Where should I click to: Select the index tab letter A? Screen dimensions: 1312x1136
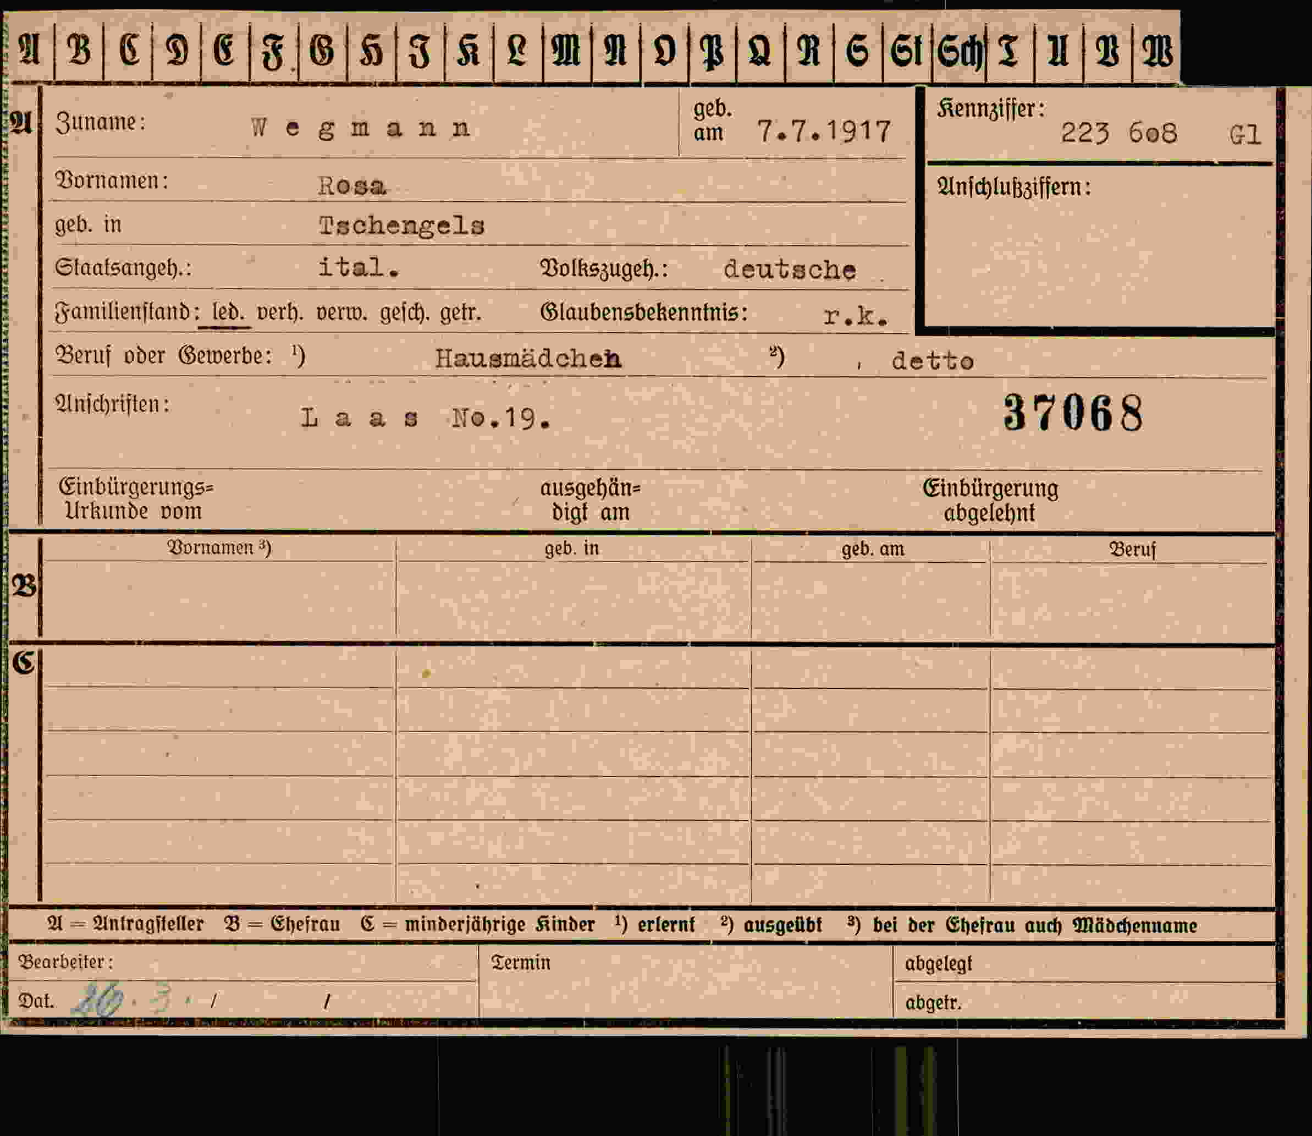(x=29, y=50)
